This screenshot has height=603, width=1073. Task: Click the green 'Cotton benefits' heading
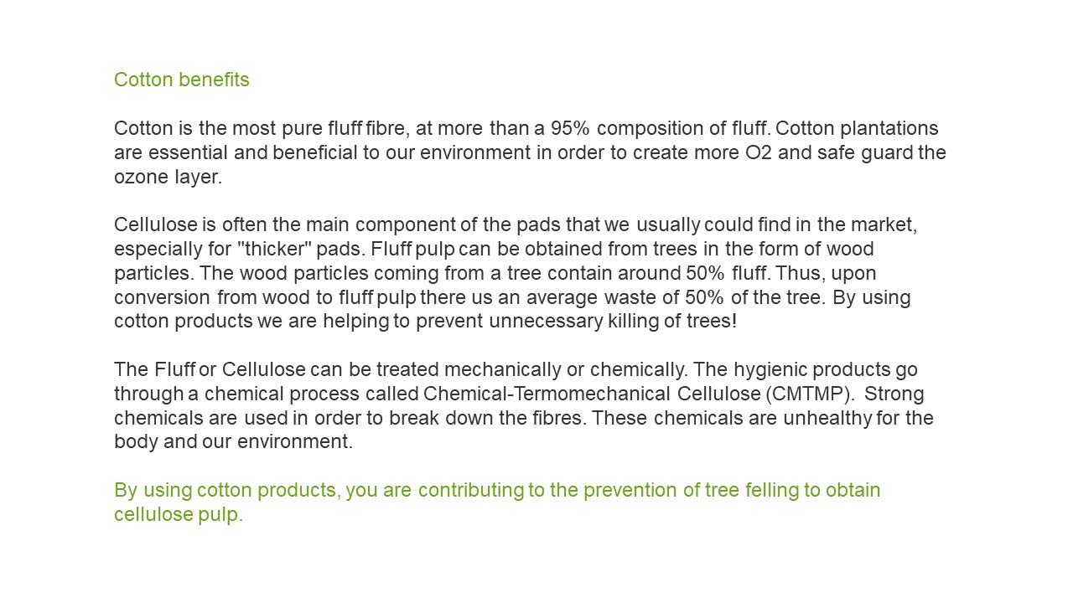(x=181, y=80)
